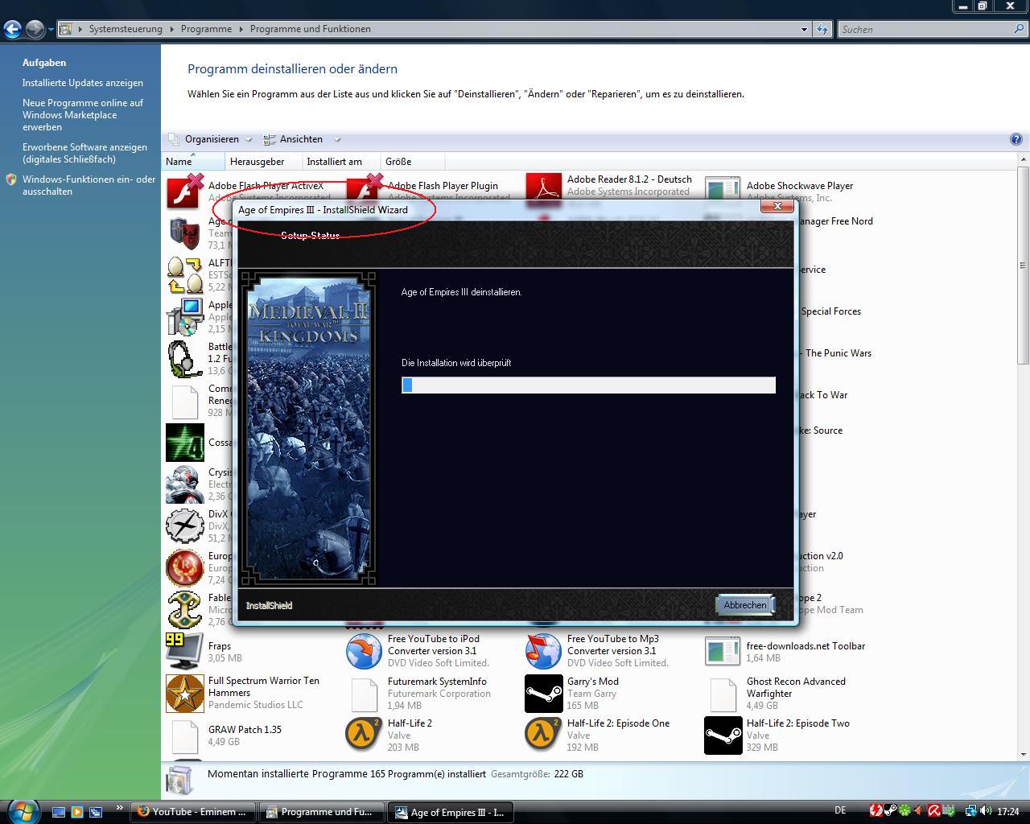Image resolution: width=1030 pixels, height=824 pixels.
Task: Click the setup progress bar
Action: (x=588, y=385)
